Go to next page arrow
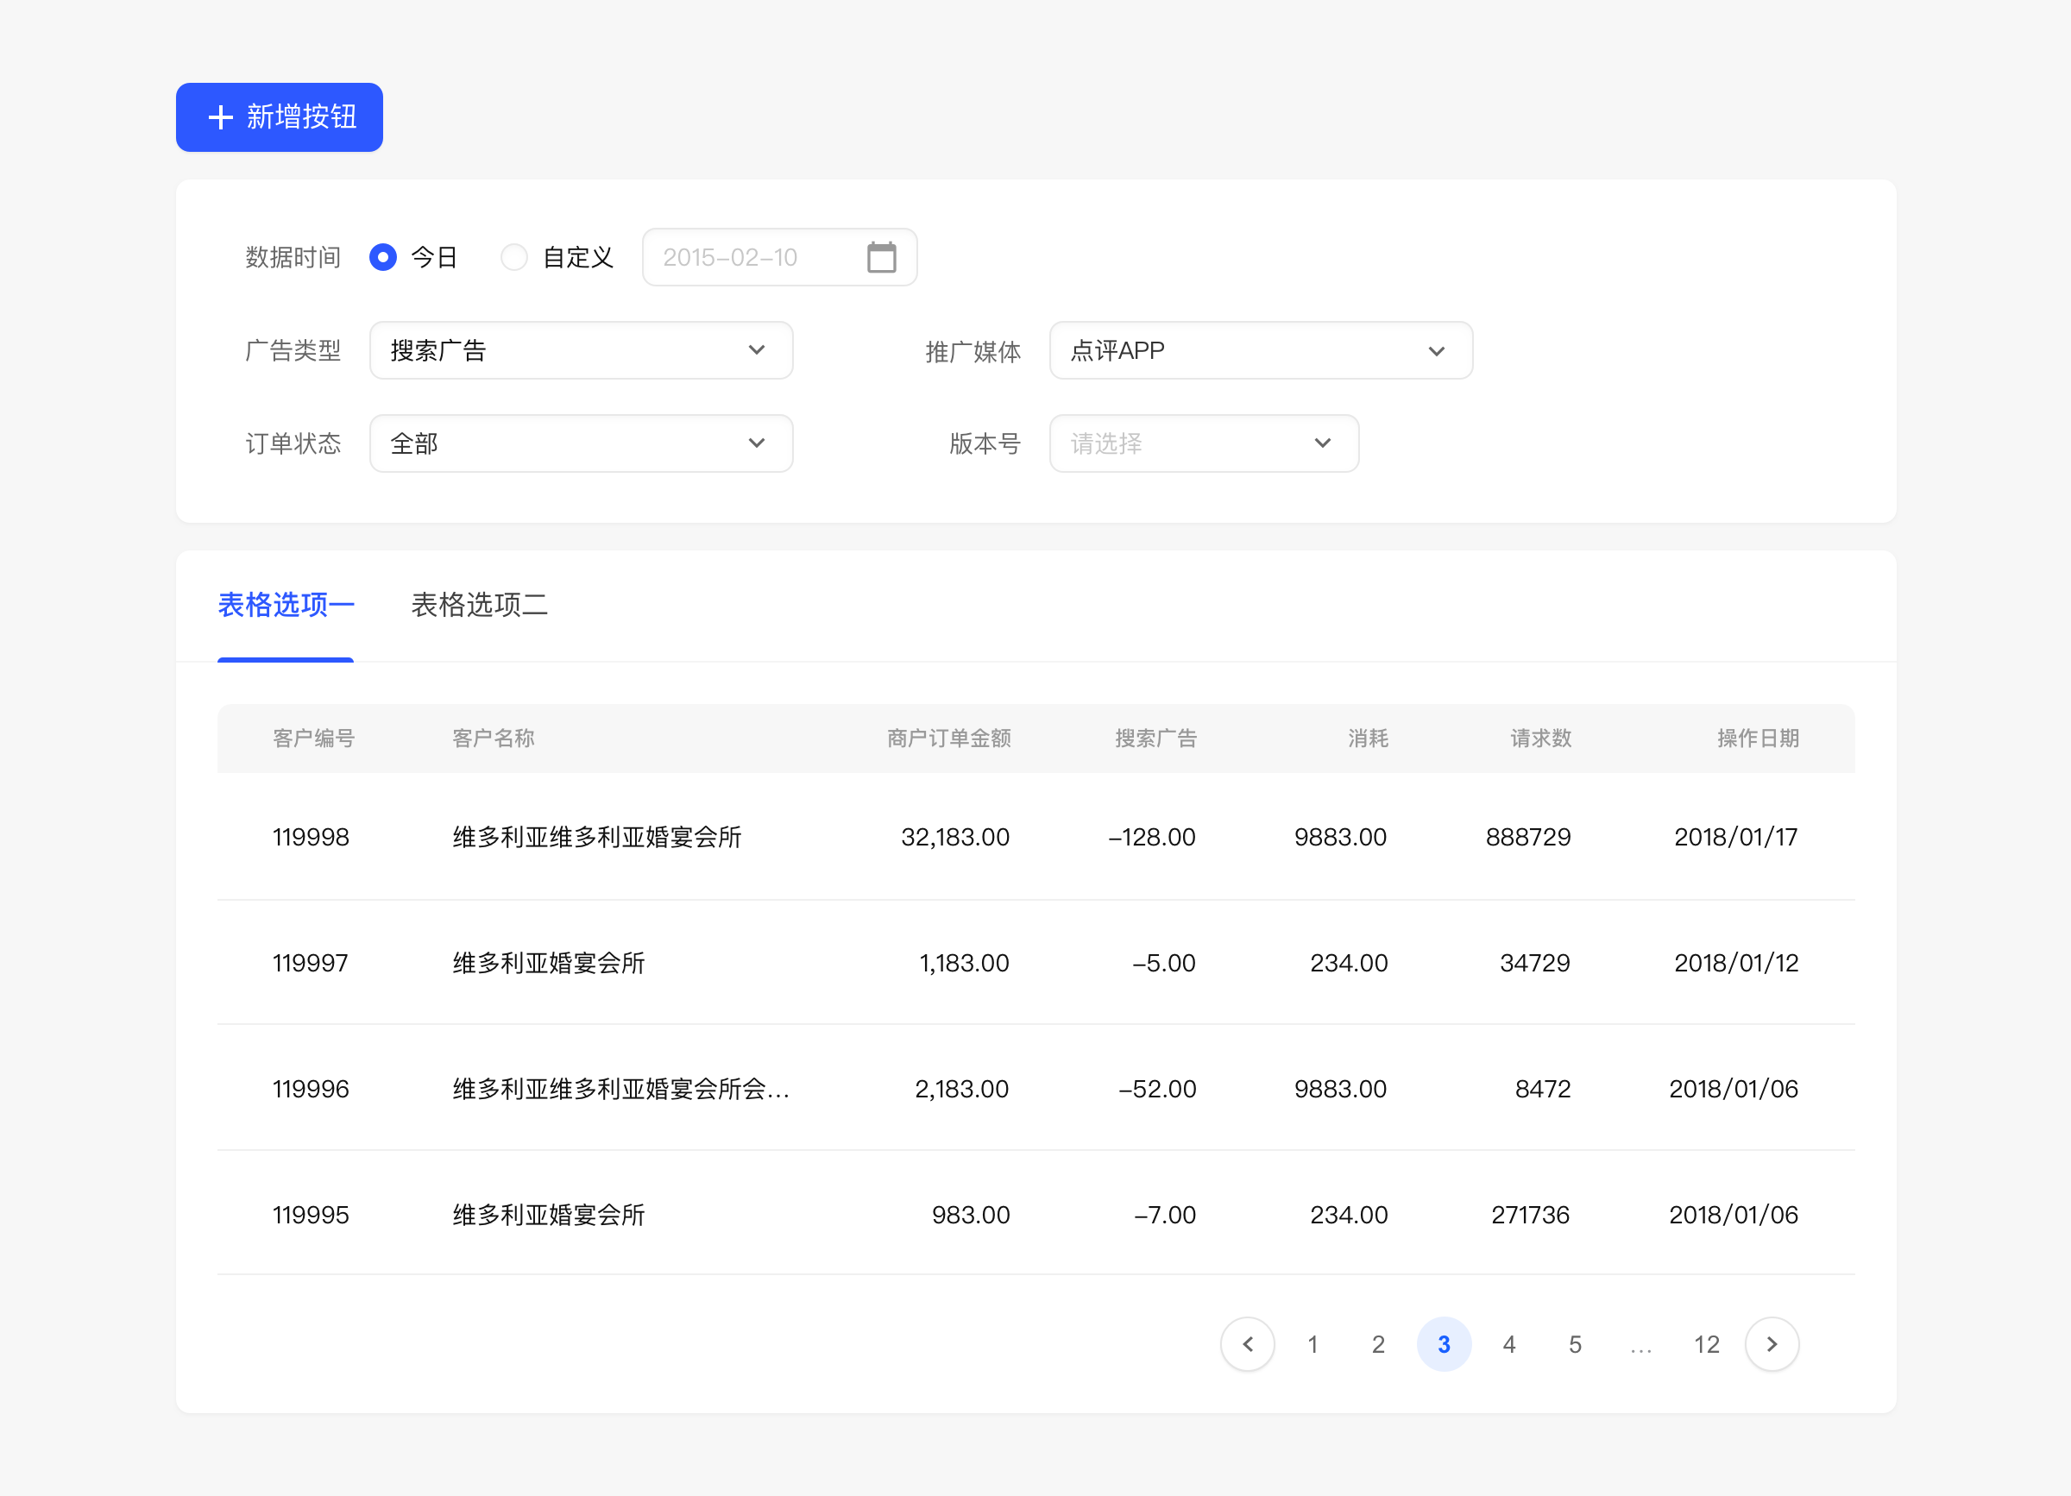The image size is (2071, 1496). (x=1772, y=1343)
